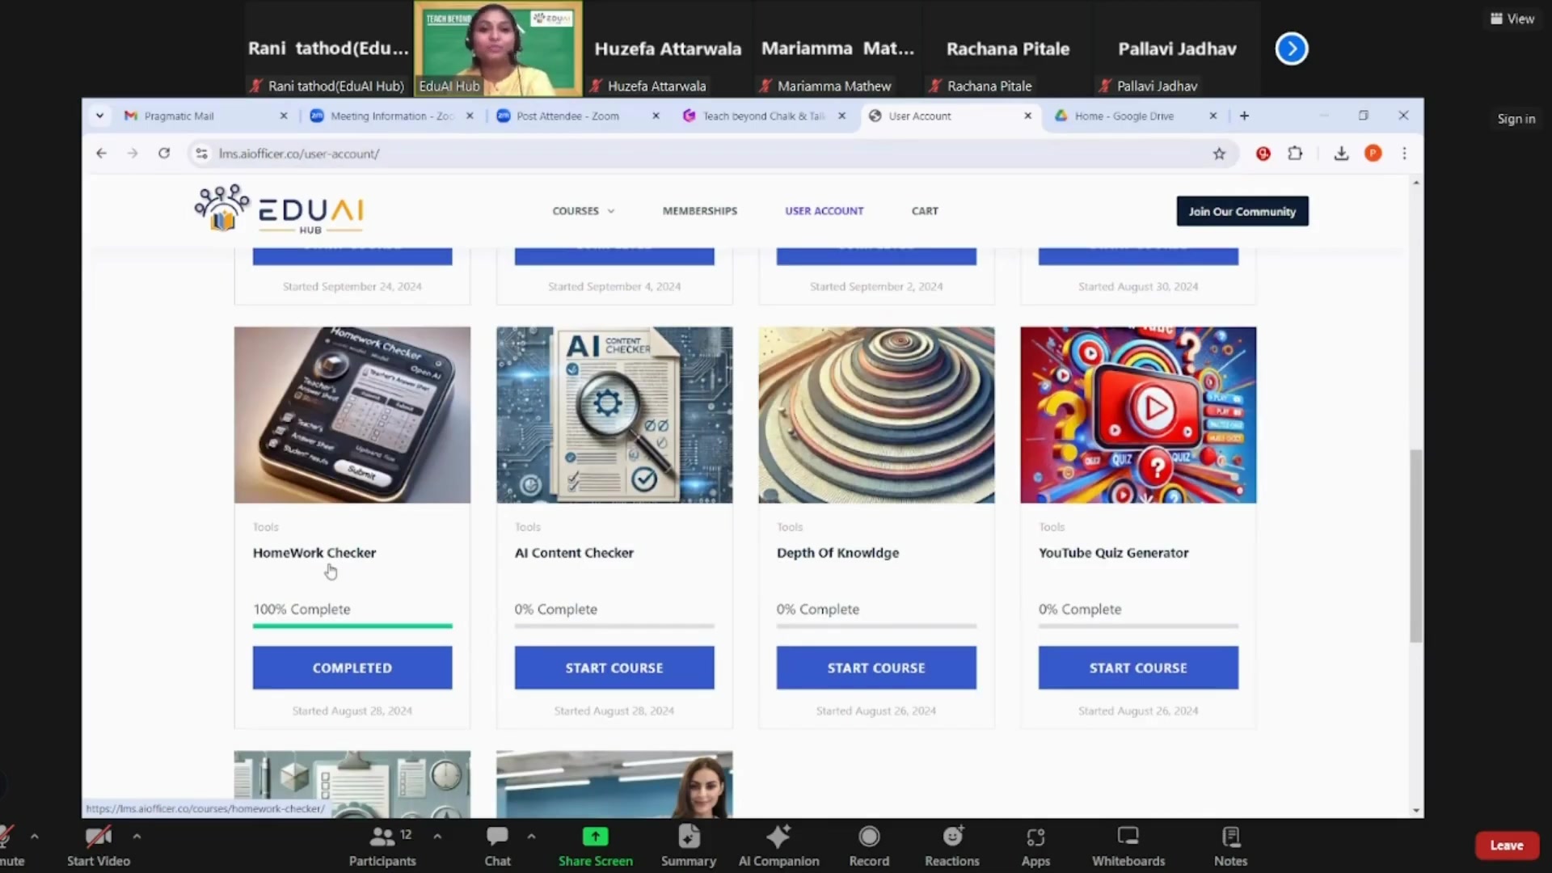
Task: Go forward in the browser
Action: point(133,154)
